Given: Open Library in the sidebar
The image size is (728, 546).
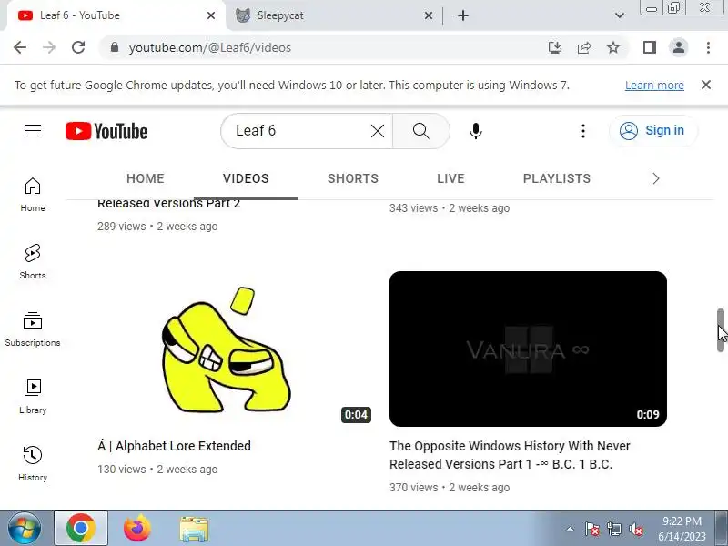Looking at the screenshot, I should [33, 397].
